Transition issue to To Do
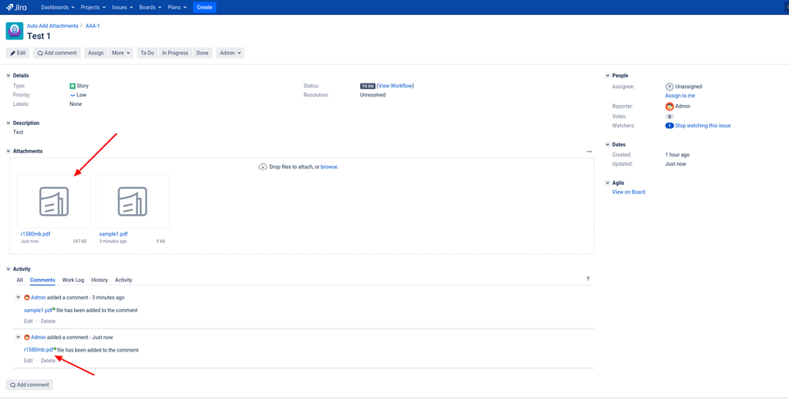 point(148,53)
